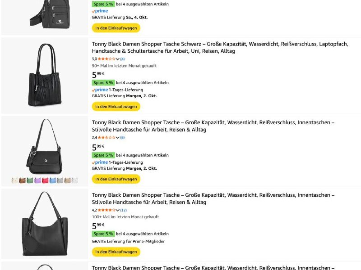Image resolution: width=361 pixels, height=270 pixels.
Task: Click the Prime logo on the topmost backpack listing
Action: click(x=100, y=11)
